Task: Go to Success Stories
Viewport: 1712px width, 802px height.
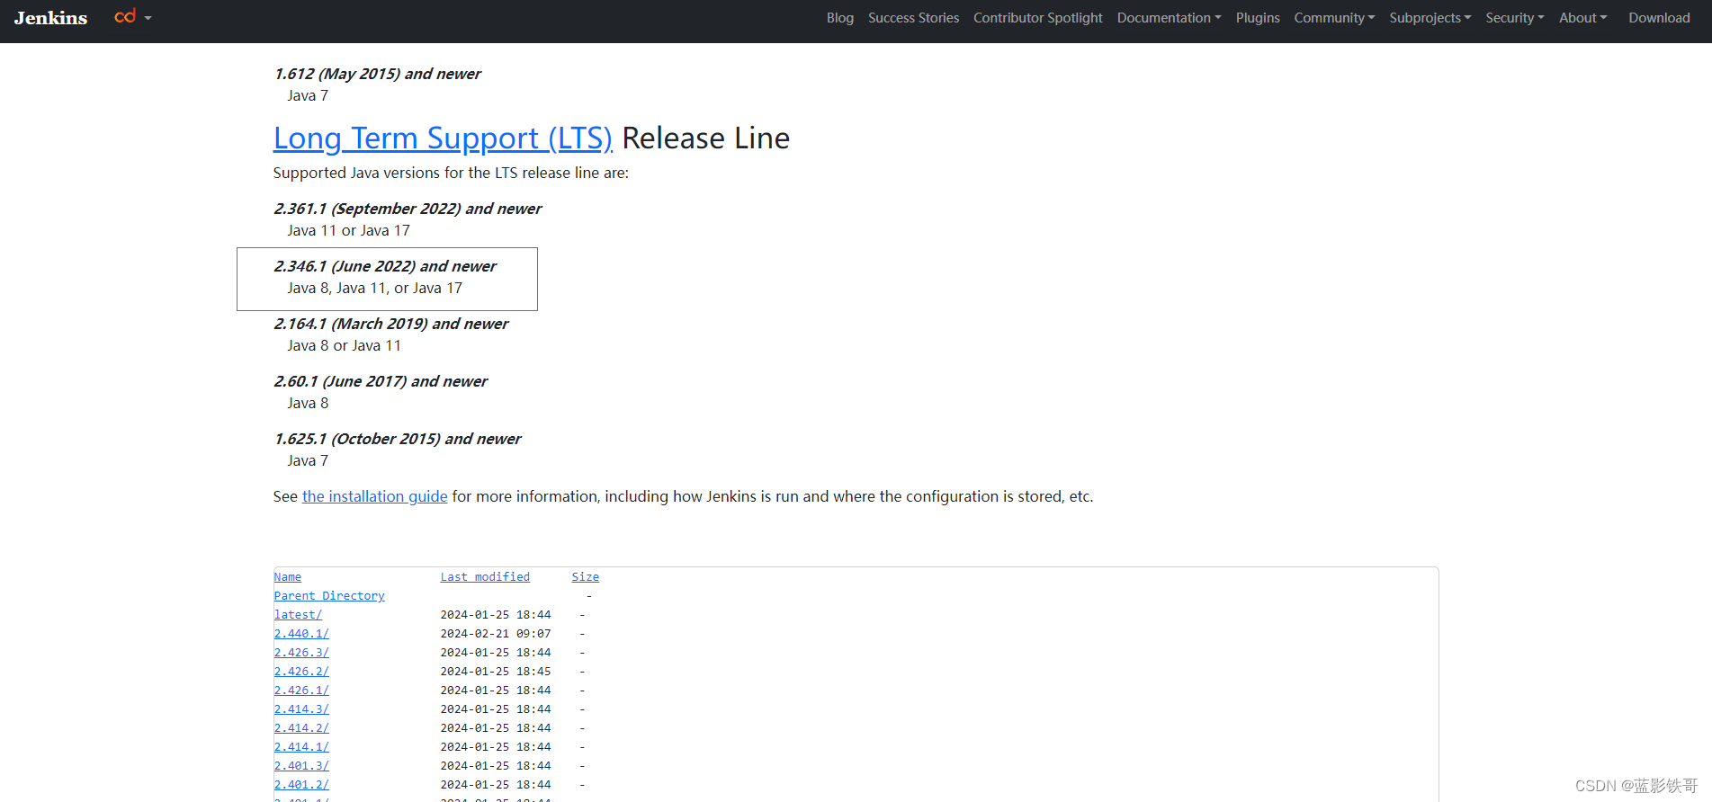Action: [x=913, y=18]
